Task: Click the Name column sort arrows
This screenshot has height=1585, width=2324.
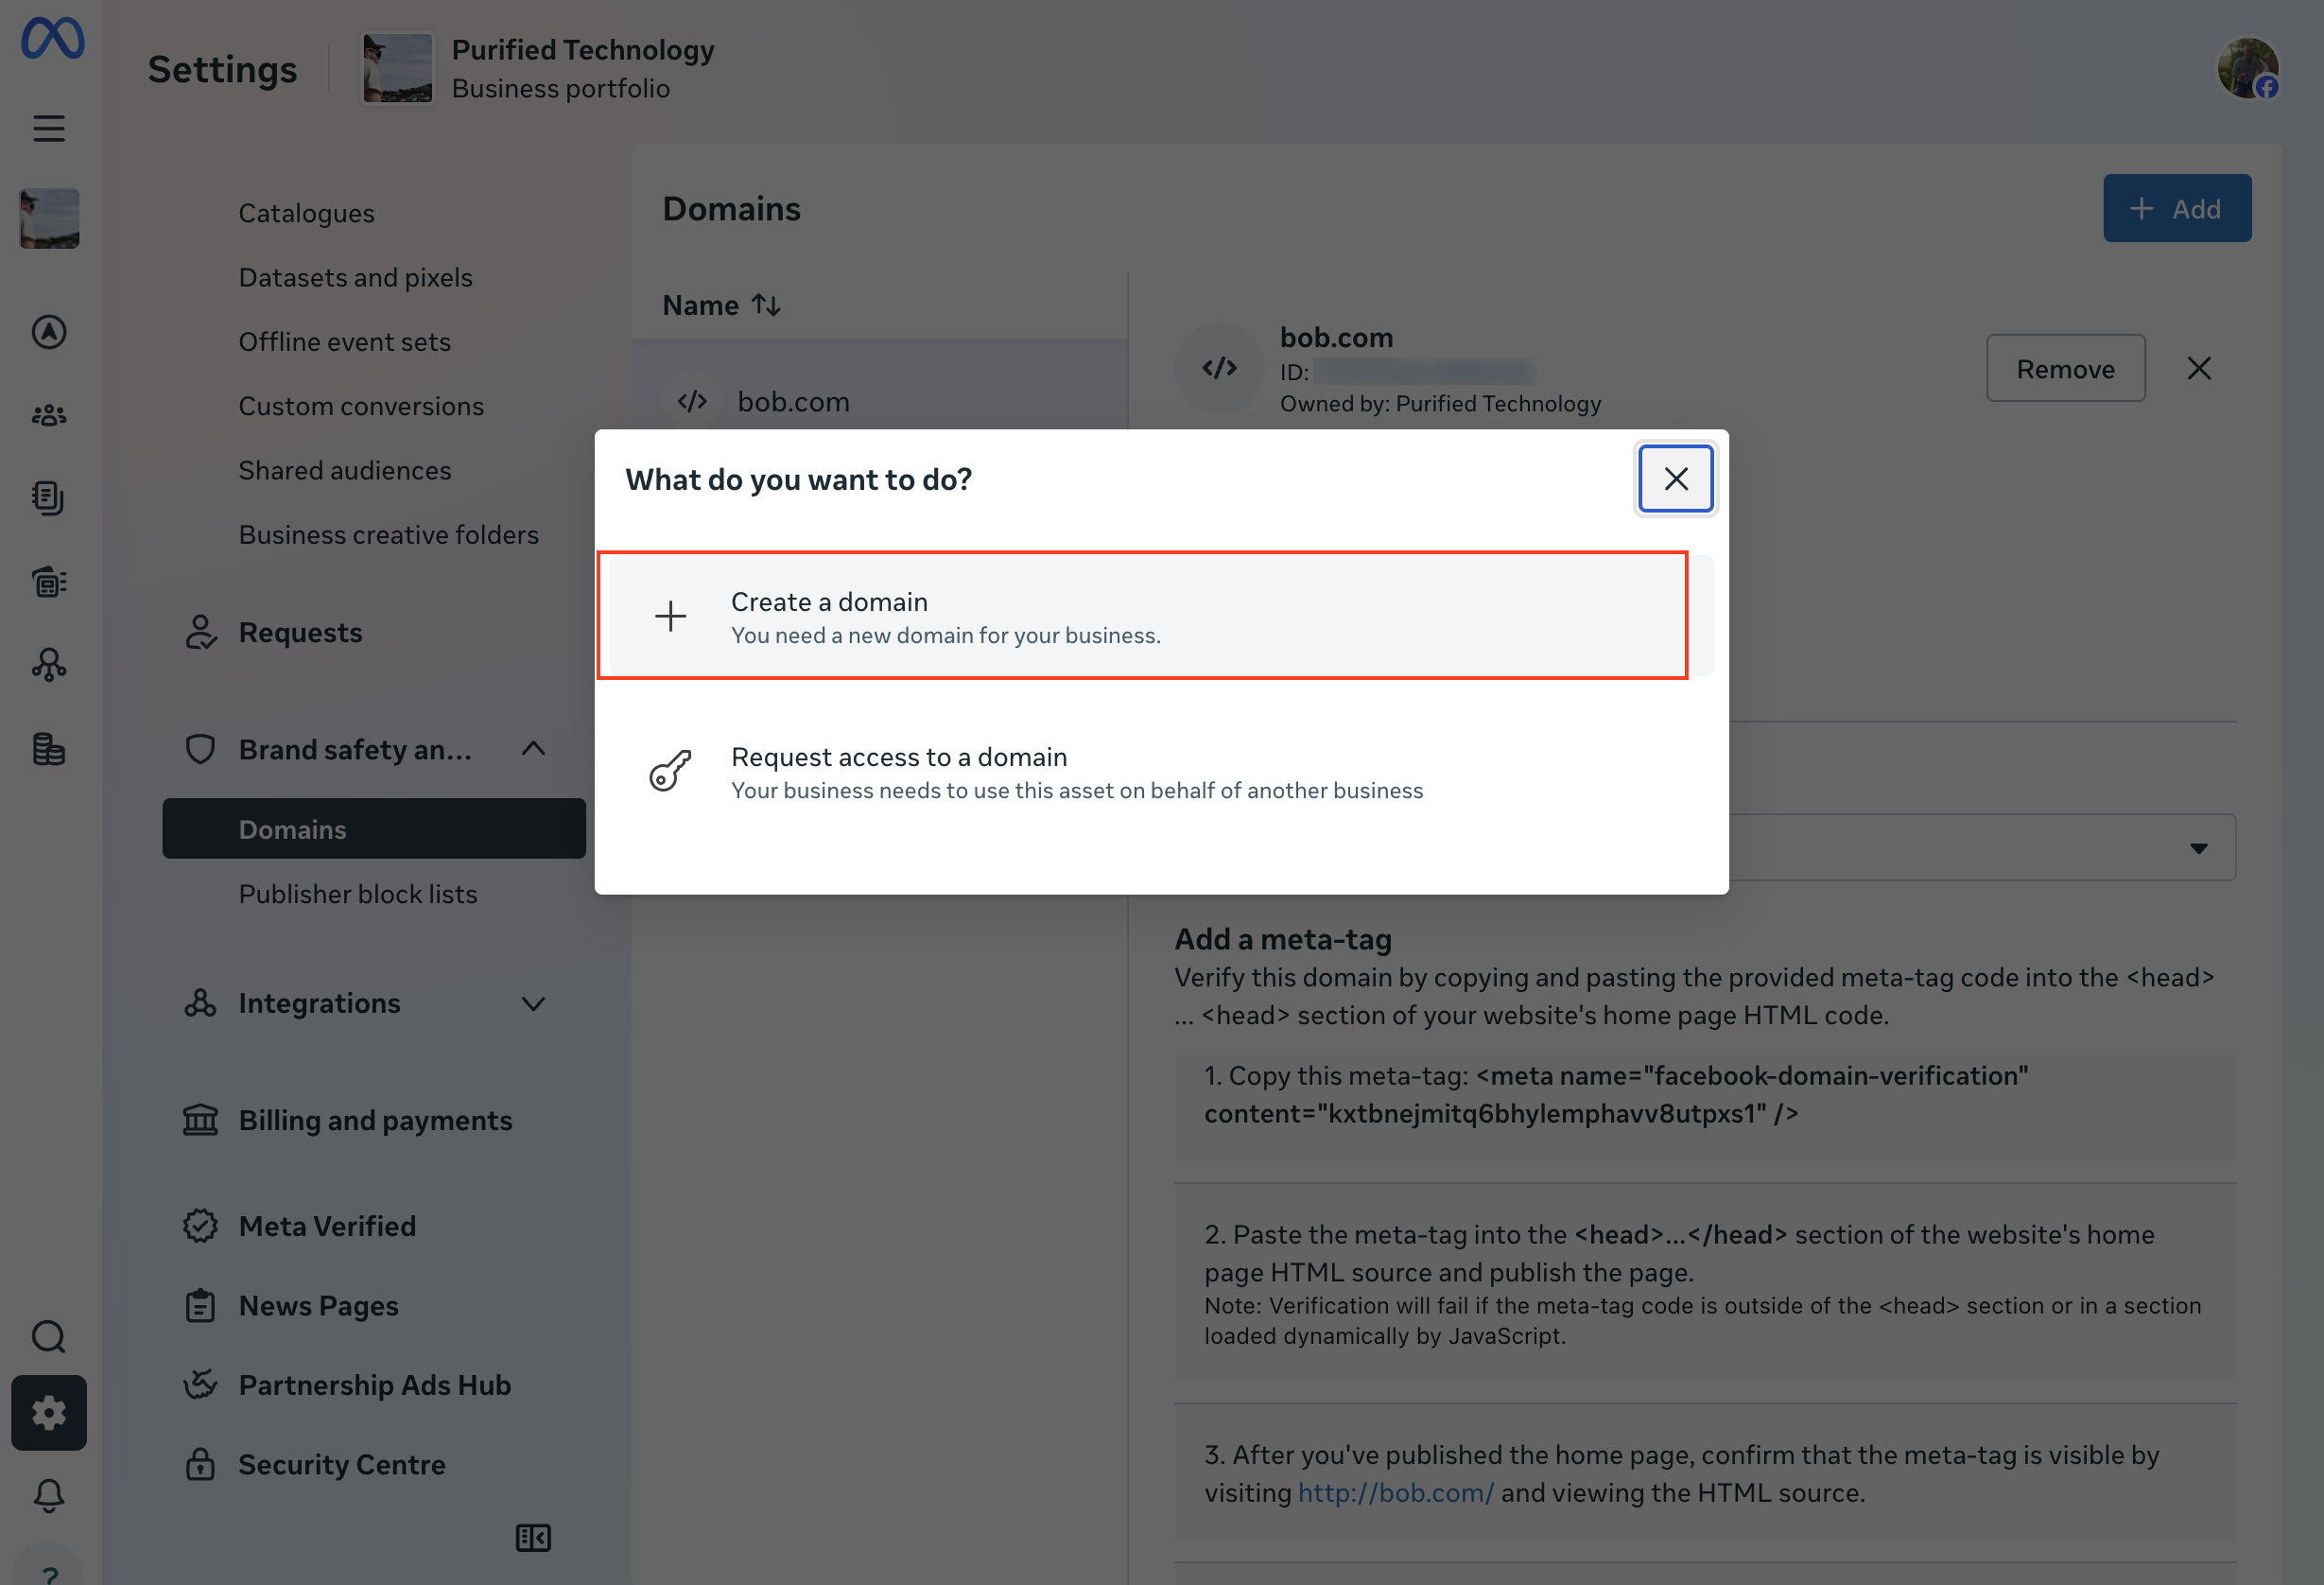Action: (766, 305)
